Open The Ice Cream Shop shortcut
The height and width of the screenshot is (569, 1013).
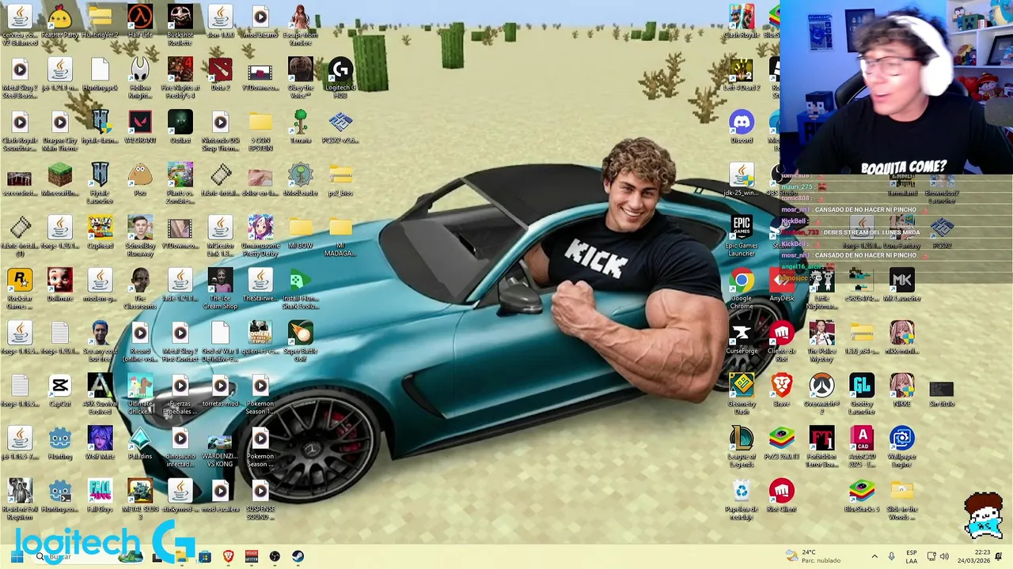(220, 288)
